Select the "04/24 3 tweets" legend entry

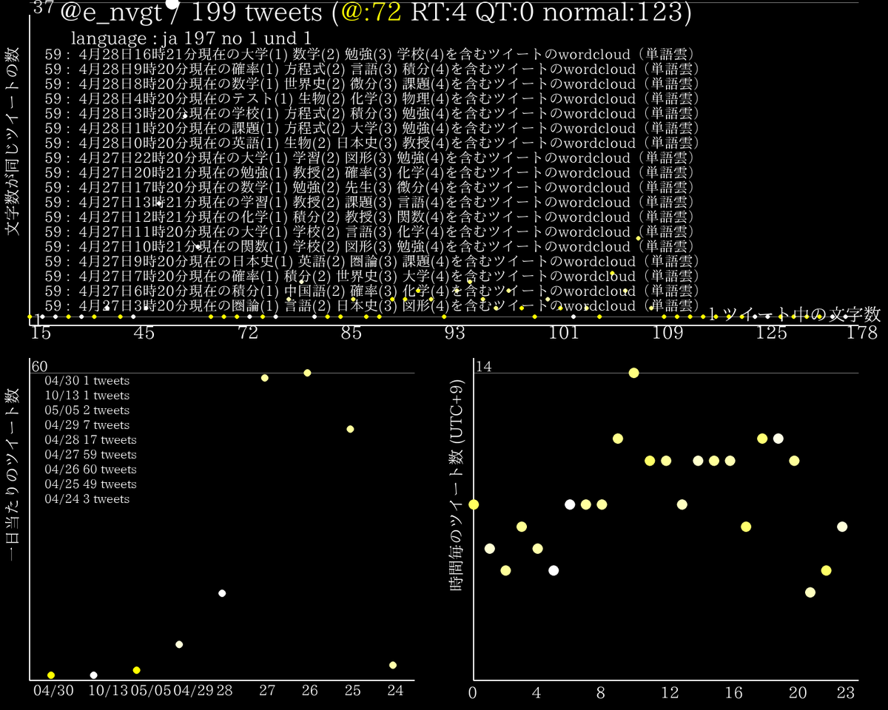click(86, 498)
